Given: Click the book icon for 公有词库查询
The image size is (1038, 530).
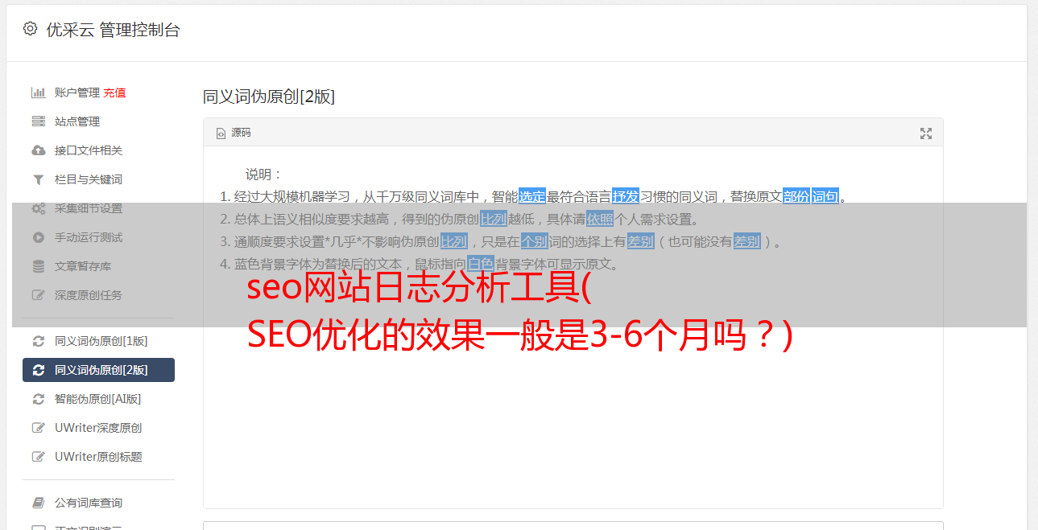Looking at the screenshot, I should click(x=38, y=503).
